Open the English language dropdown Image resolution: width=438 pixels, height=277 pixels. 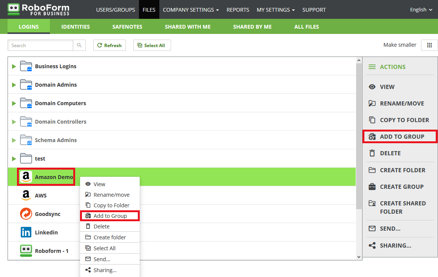coord(421,10)
